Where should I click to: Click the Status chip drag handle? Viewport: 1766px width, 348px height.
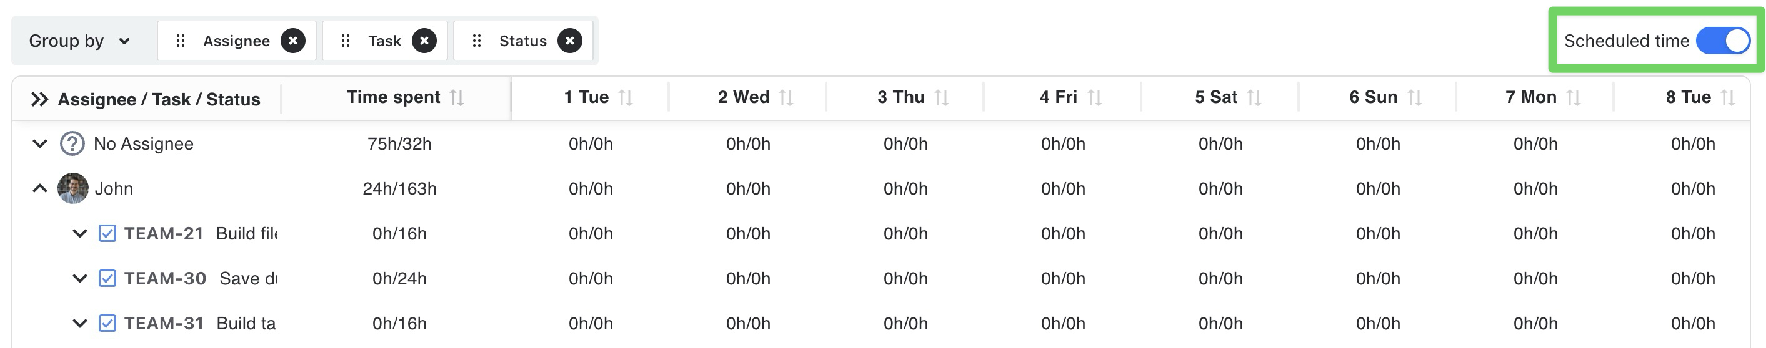476,41
